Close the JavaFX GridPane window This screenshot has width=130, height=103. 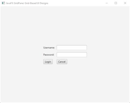coord(125,3)
